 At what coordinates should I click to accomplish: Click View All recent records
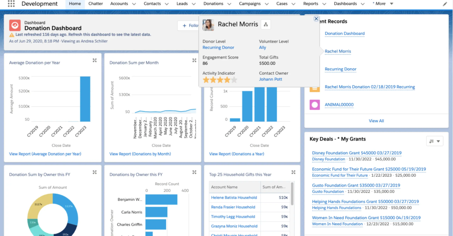coord(376,121)
